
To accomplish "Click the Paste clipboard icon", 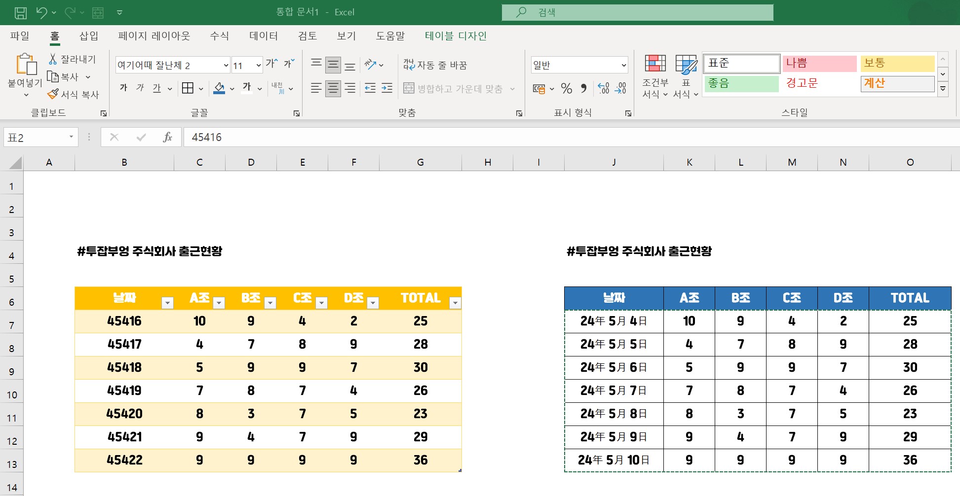I will click(x=26, y=65).
